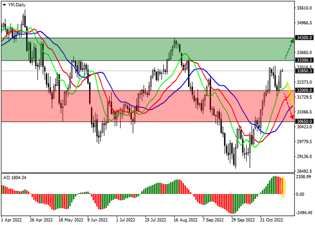
Task: Click the 29779.5 price axis value
Action: (304, 142)
